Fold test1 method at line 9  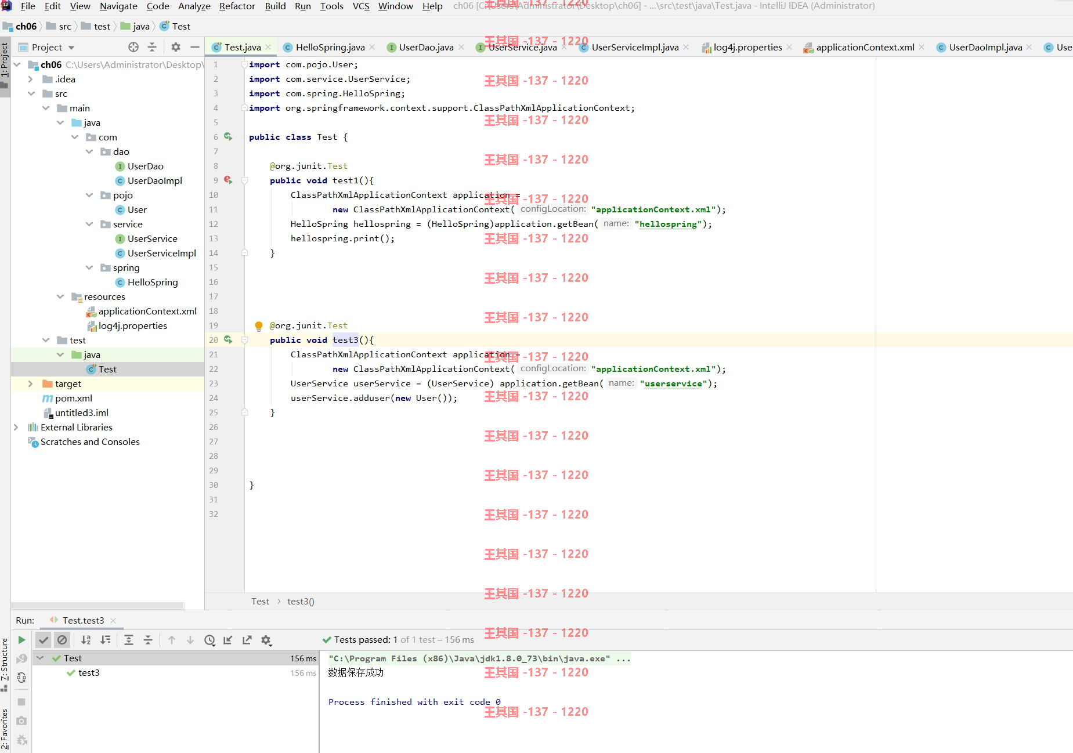point(244,180)
